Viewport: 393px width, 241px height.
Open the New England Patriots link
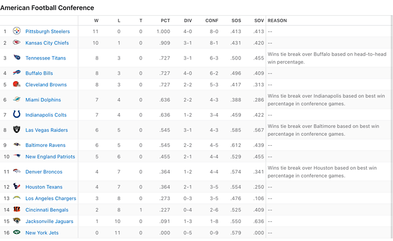[50, 157]
